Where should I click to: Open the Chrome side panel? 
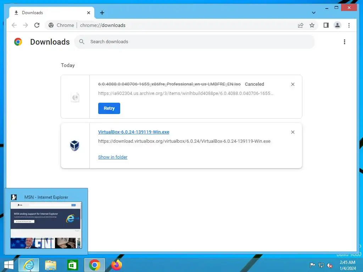(x=326, y=25)
